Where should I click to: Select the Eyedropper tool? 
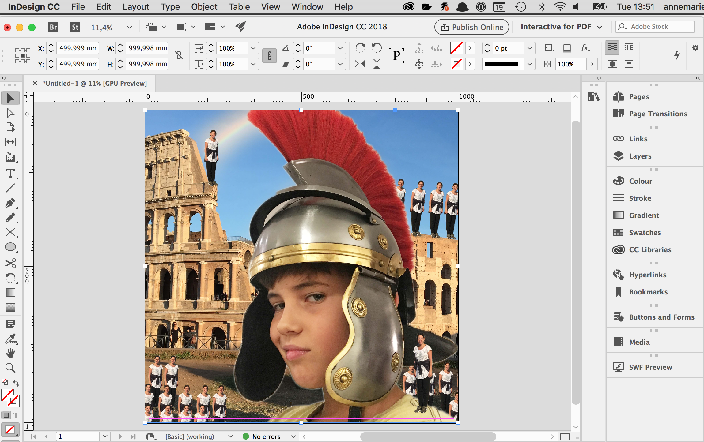pos(10,339)
